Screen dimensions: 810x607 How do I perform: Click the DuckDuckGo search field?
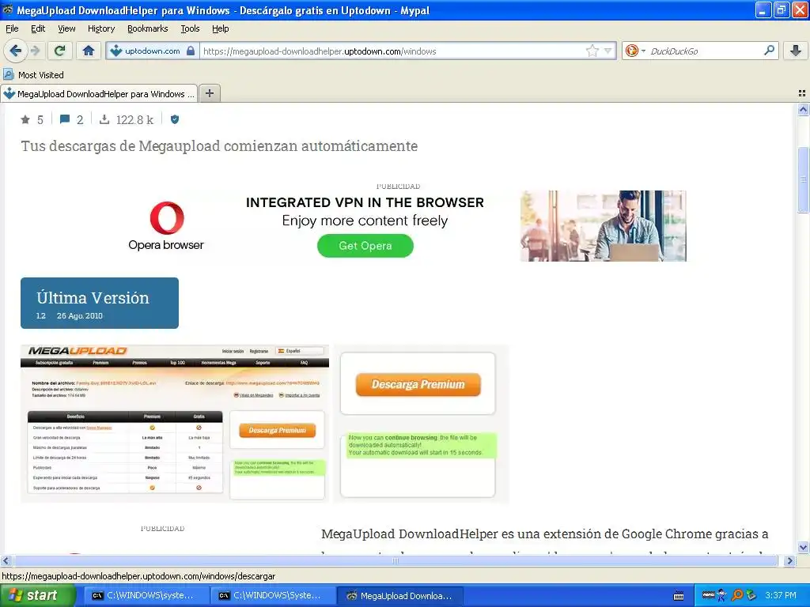[x=703, y=51]
